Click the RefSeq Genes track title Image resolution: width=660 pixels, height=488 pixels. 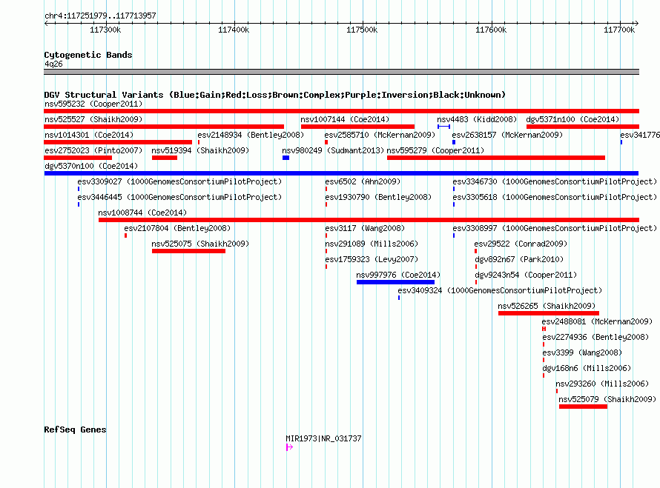click(75, 429)
